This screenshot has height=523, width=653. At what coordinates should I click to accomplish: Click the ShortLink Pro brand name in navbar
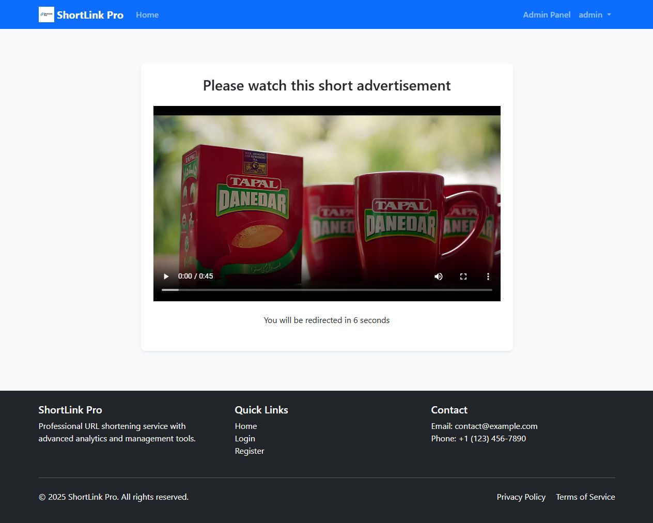pyautogui.click(x=90, y=15)
